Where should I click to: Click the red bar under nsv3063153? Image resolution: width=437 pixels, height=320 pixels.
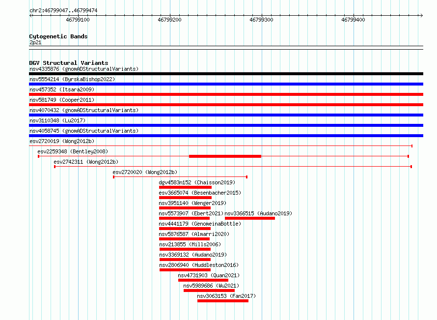pos(223,301)
